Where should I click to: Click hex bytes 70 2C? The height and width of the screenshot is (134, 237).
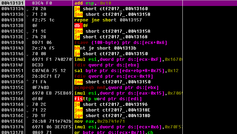click(39, 104)
